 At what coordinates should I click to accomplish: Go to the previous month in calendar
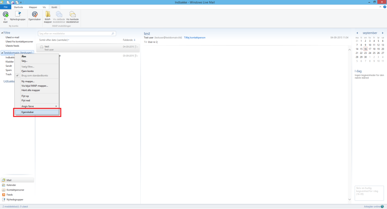tap(357, 33)
